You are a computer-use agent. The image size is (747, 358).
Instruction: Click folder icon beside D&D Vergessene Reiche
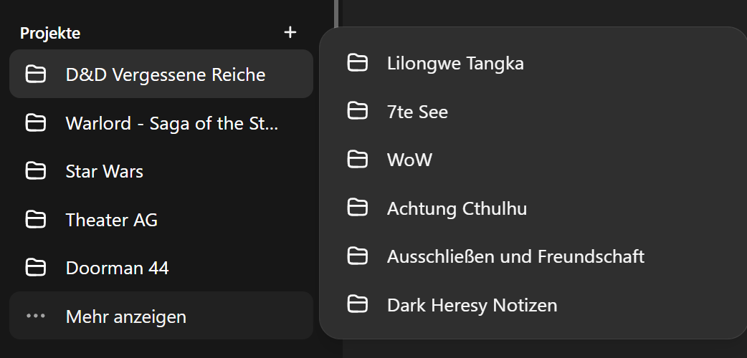pos(36,74)
